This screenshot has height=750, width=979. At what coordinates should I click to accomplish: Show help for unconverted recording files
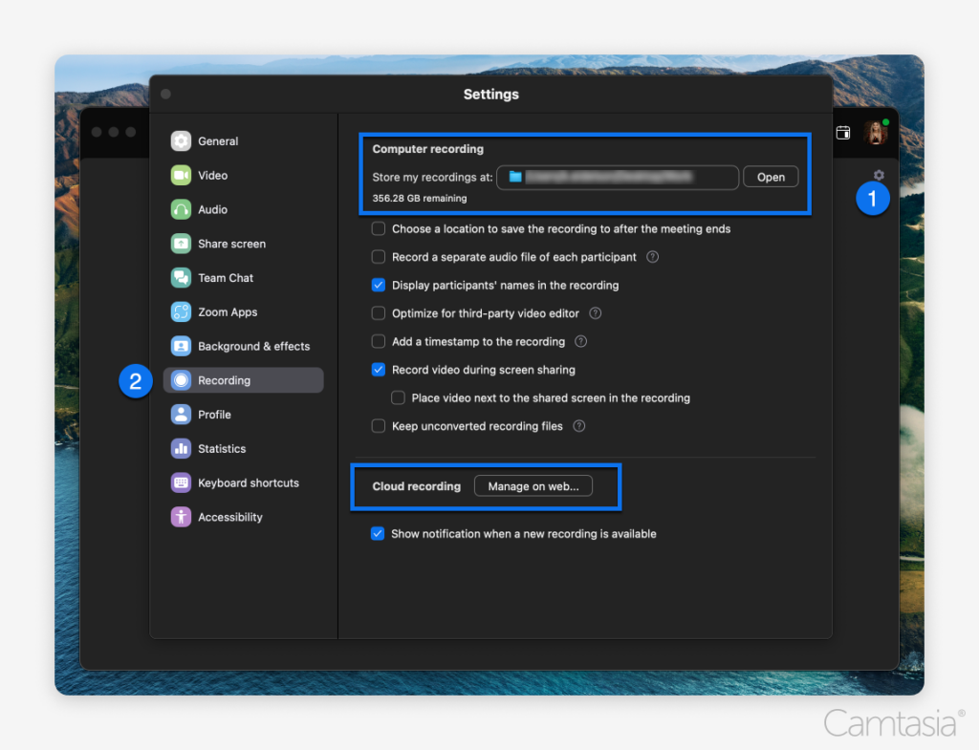579,426
